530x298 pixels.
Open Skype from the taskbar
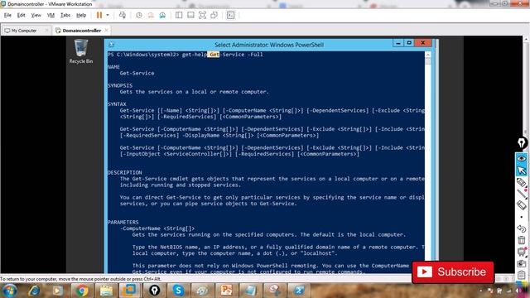pyautogui.click(x=178, y=291)
